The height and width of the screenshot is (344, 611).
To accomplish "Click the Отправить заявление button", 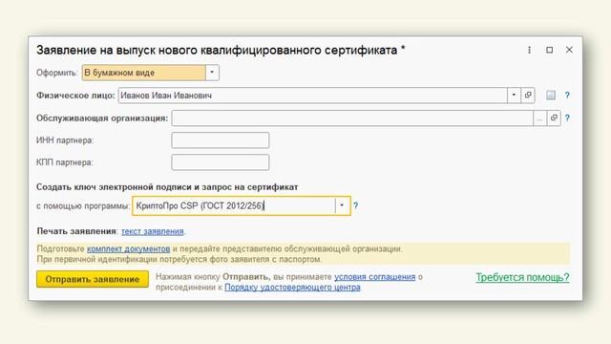I will (x=93, y=279).
